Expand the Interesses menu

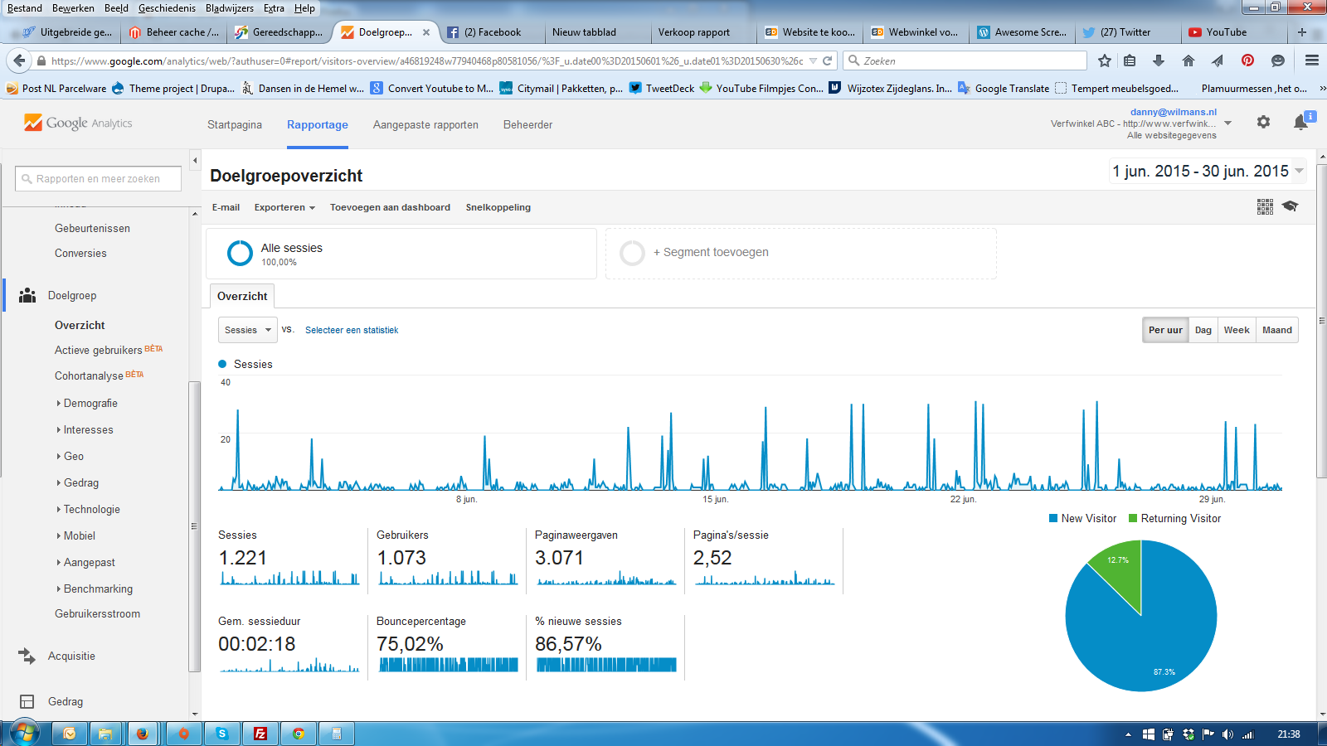coord(88,429)
